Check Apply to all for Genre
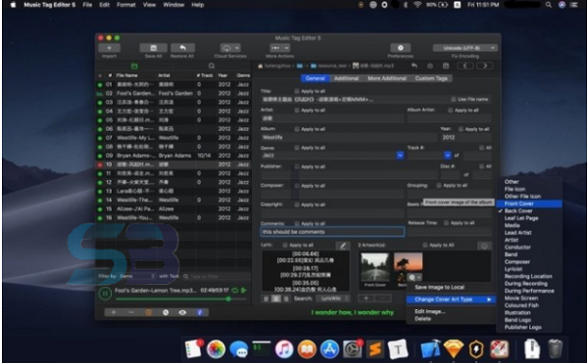The height and width of the screenshot is (363, 588). coord(297,148)
